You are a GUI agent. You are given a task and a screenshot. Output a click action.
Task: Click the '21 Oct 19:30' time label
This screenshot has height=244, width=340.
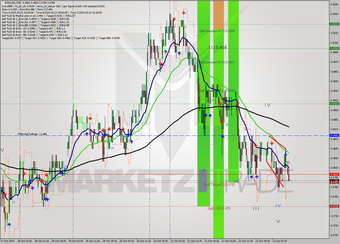[x=211, y=241]
